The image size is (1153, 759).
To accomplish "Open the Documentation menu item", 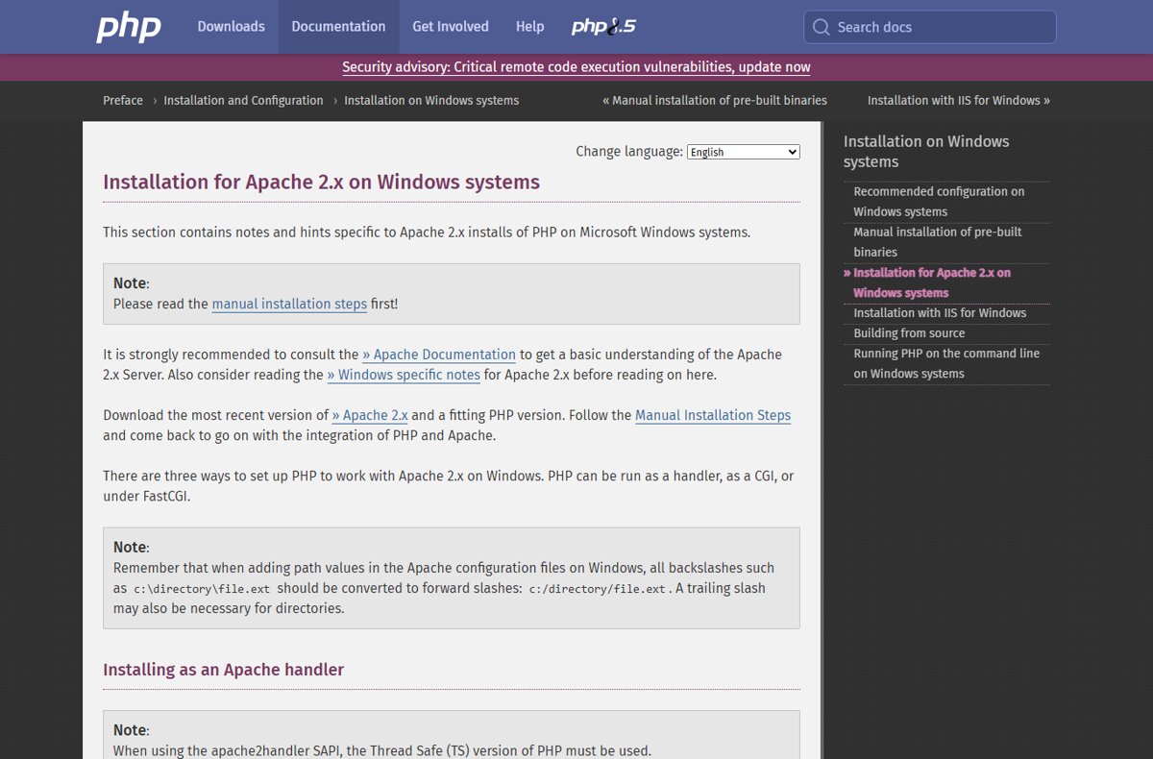I will [x=338, y=27].
